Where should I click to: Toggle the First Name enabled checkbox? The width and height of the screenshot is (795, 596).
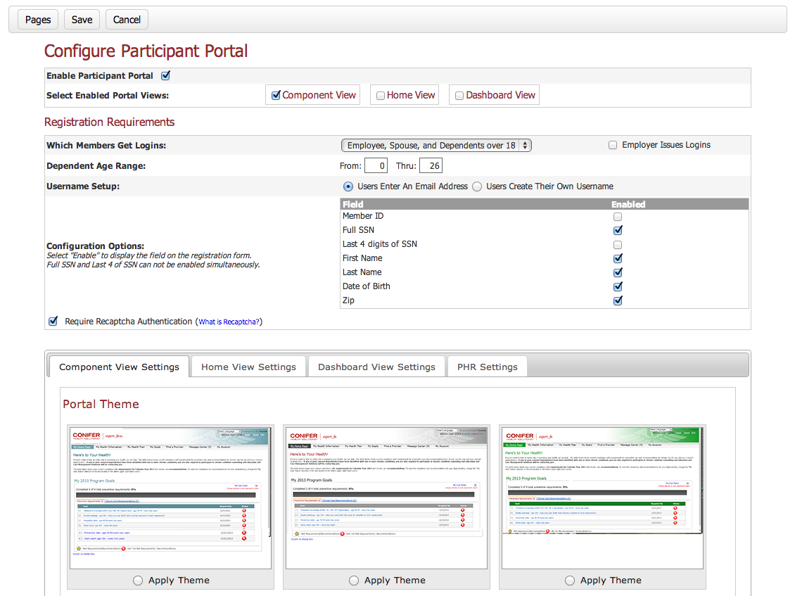[x=618, y=258]
